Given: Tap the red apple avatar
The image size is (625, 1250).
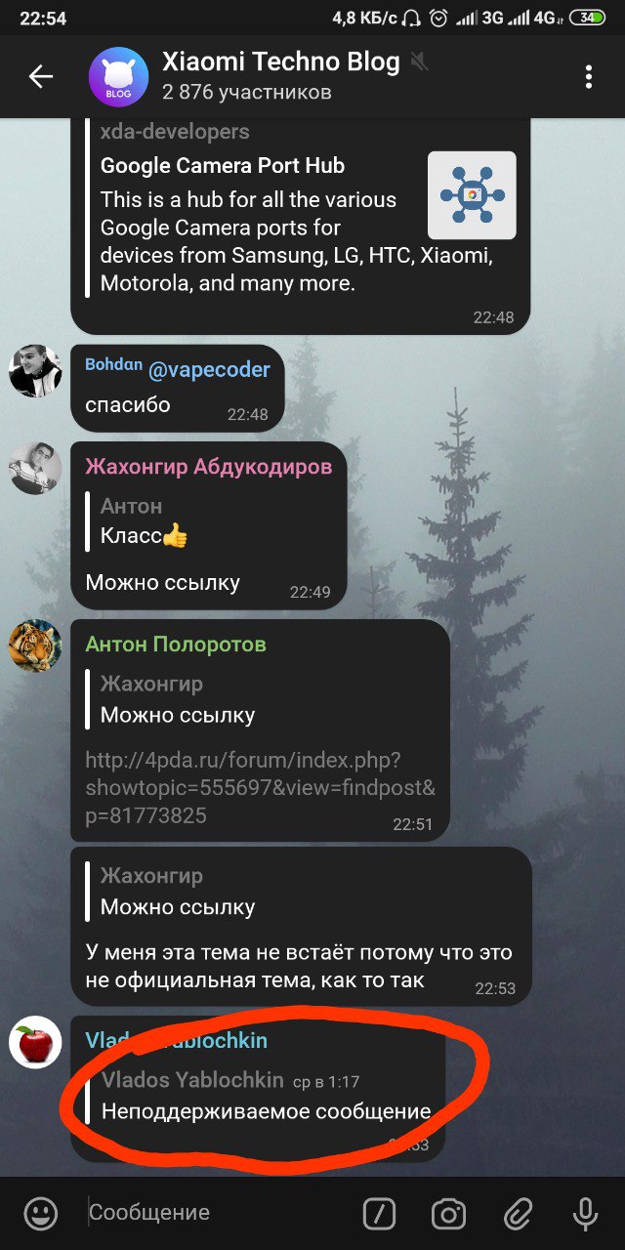Looking at the screenshot, I should 35,1042.
